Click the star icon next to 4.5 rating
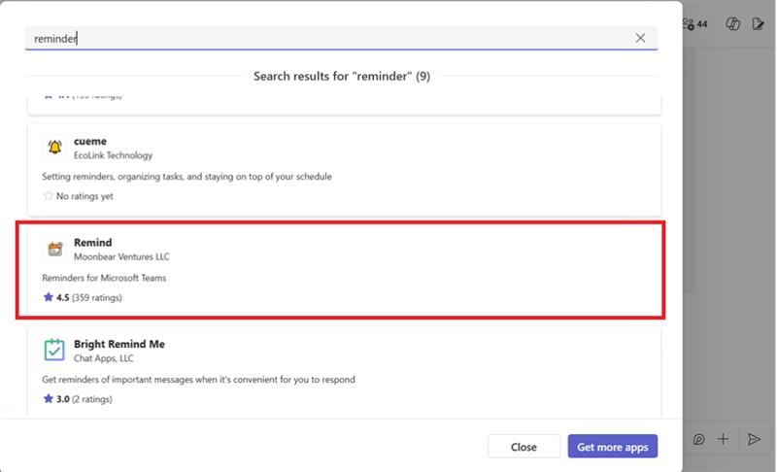 (48, 297)
